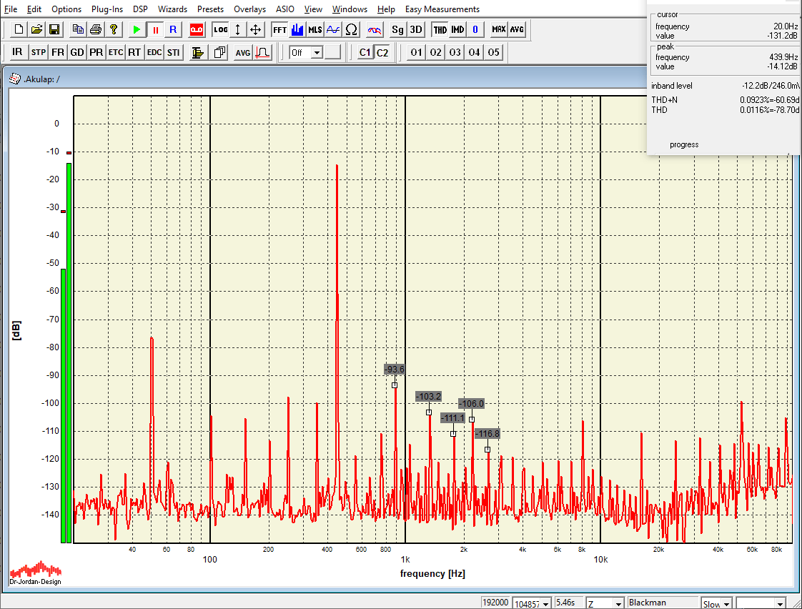Start recording with the red tape icon

coord(197,29)
